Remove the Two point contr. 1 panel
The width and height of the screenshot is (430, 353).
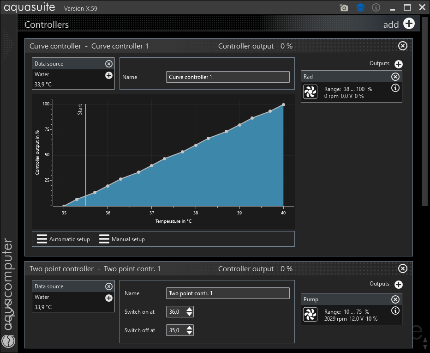403,268
